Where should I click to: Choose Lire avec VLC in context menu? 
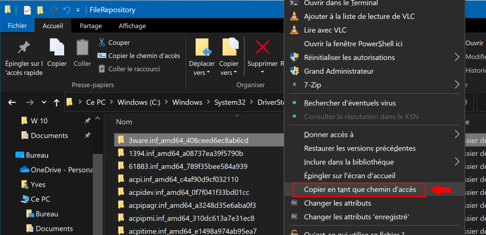(x=375, y=30)
